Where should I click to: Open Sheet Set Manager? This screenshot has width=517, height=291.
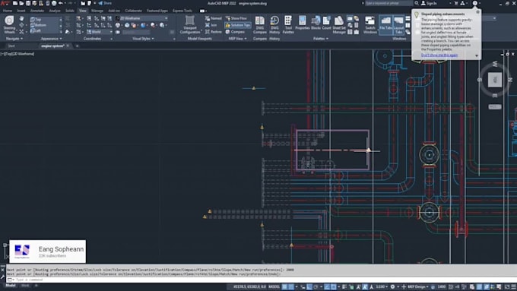pos(339,24)
